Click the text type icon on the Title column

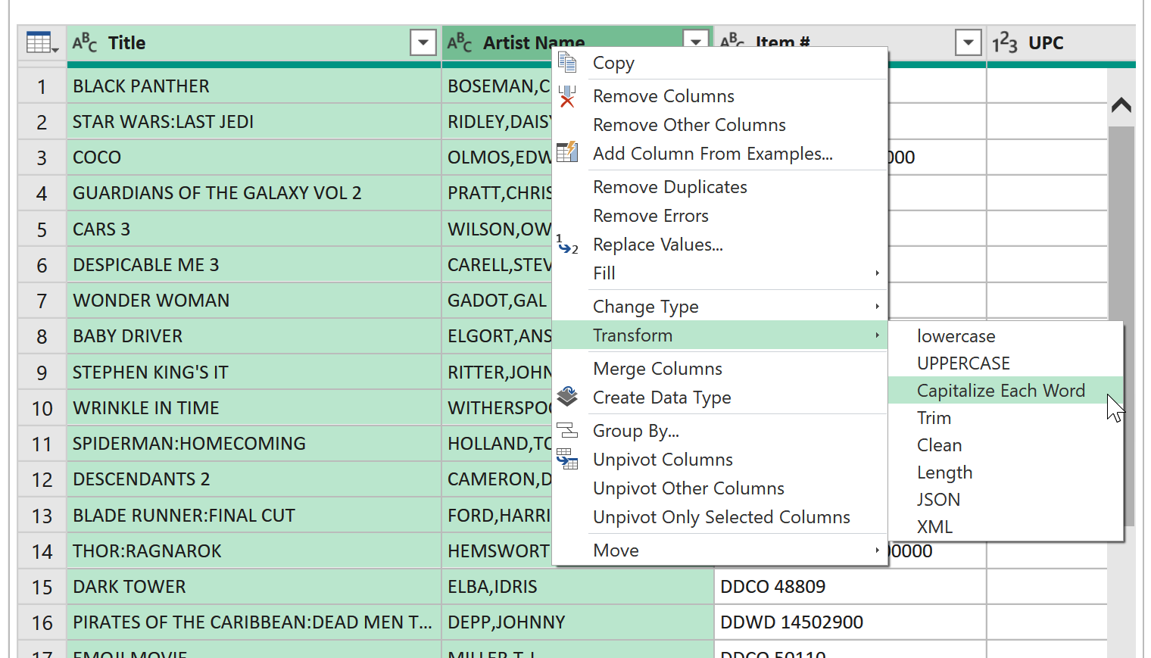pyautogui.click(x=85, y=42)
